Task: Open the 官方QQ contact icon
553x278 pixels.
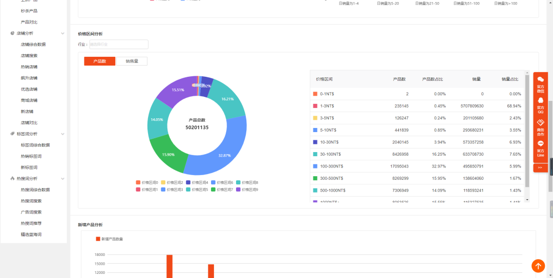Action: (540, 100)
